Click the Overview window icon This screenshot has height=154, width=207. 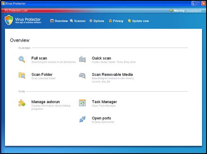52,21
